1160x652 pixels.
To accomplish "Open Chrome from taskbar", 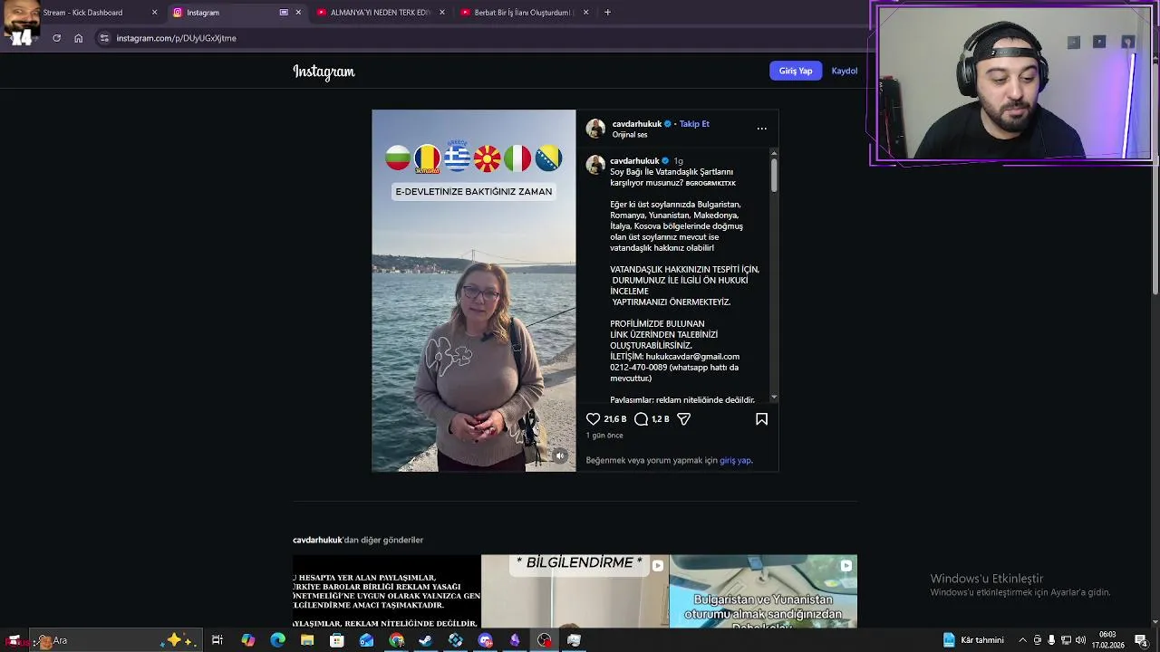I will (396, 640).
